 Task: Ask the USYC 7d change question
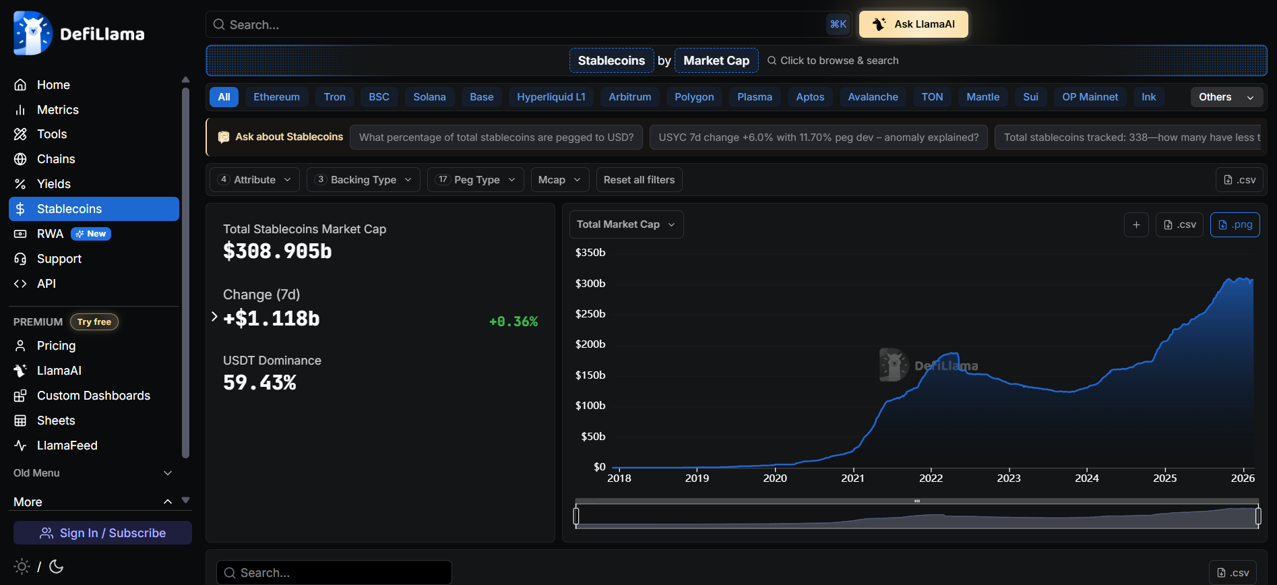pyautogui.click(x=818, y=137)
